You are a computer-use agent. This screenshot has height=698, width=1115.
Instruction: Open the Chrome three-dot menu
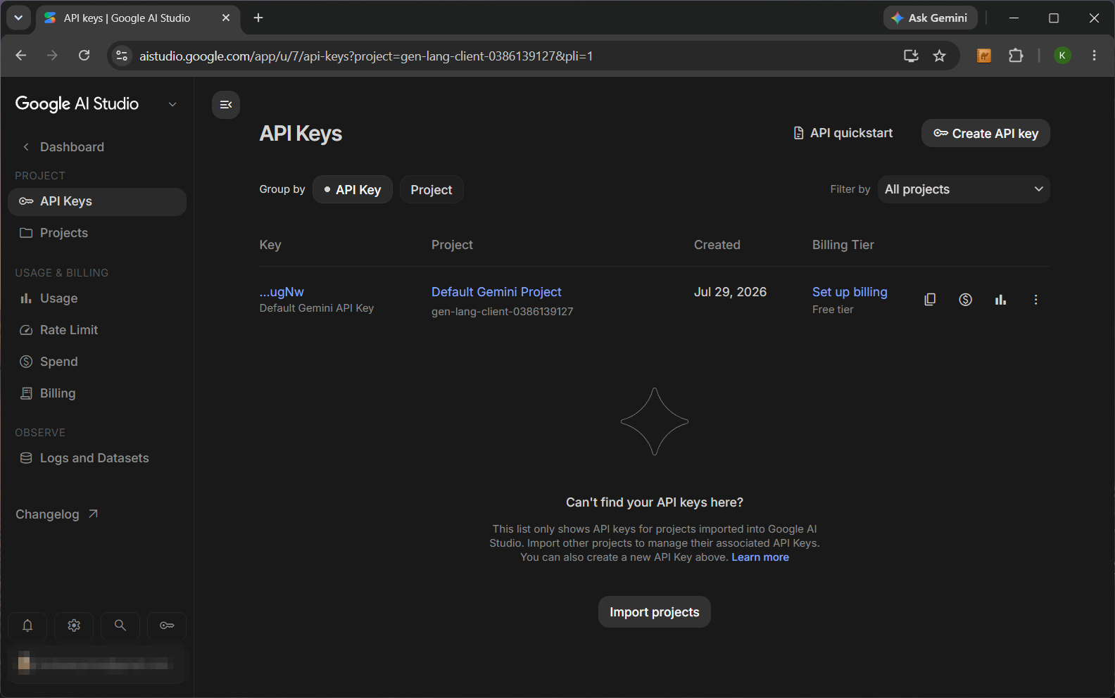point(1094,56)
